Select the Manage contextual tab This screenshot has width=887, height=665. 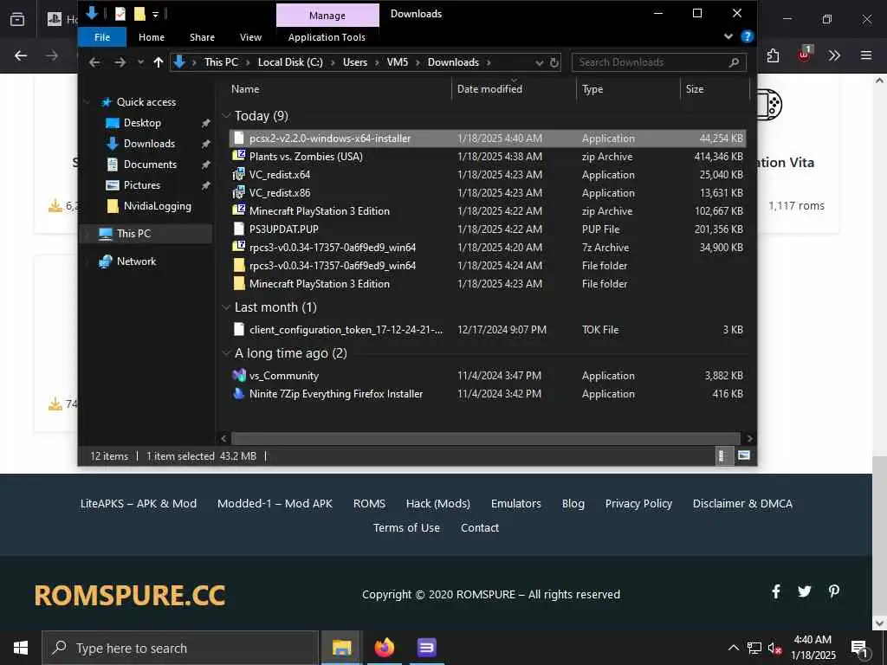click(x=327, y=16)
